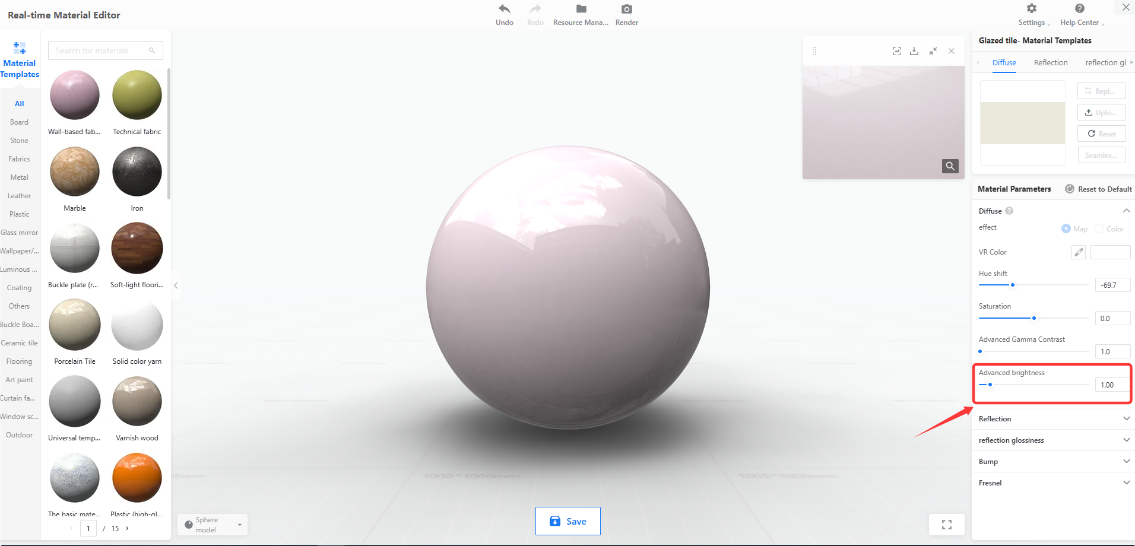Viewport: 1135px width, 546px height.
Task: Select the Color effect radio button
Action: [x=1099, y=229]
